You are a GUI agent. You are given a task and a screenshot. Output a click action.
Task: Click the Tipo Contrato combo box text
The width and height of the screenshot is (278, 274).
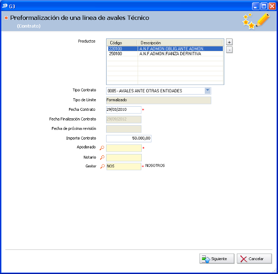(145, 91)
